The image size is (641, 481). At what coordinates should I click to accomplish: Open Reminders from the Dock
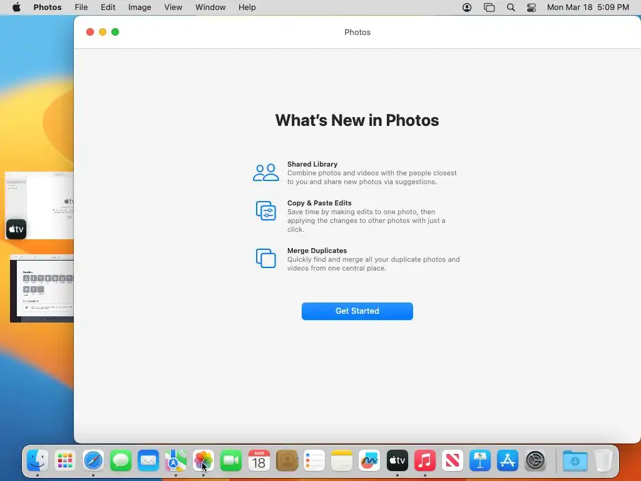point(314,460)
